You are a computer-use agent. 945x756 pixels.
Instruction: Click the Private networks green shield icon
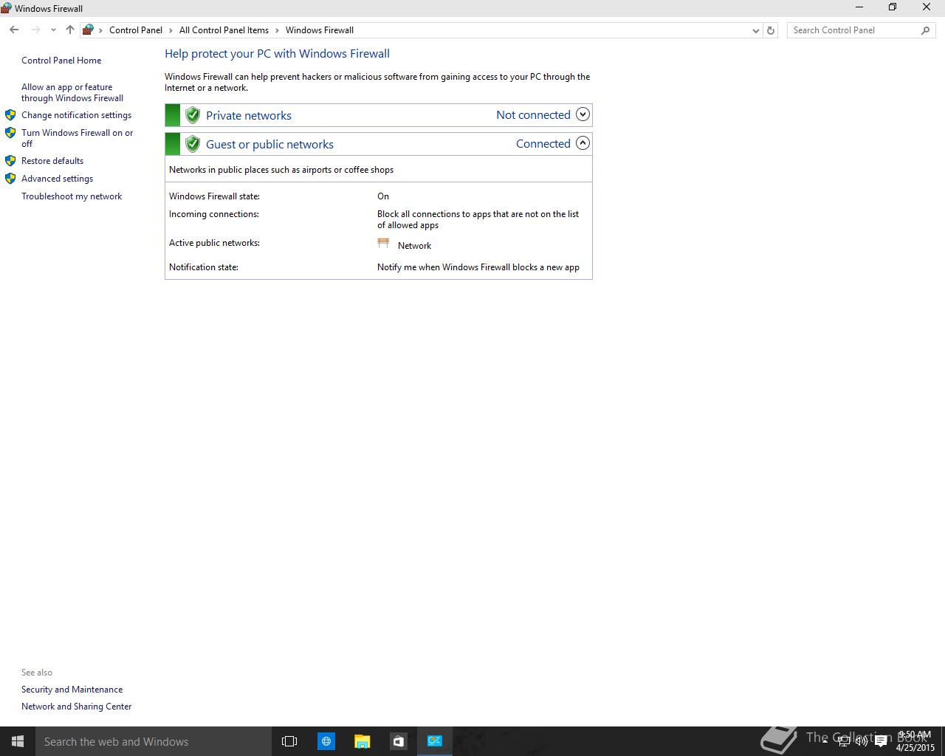[193, 115]
